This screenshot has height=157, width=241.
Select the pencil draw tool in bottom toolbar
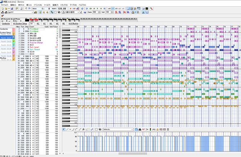click(x=64, y=129)
